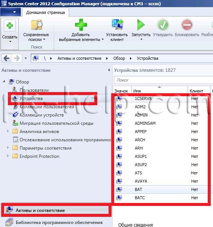213x227 pixels.
Task: Click the Аналитика активов folder icon
Action: tap(15, 131)
